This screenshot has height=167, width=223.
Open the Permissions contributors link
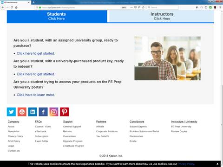(x=136, y=136)
